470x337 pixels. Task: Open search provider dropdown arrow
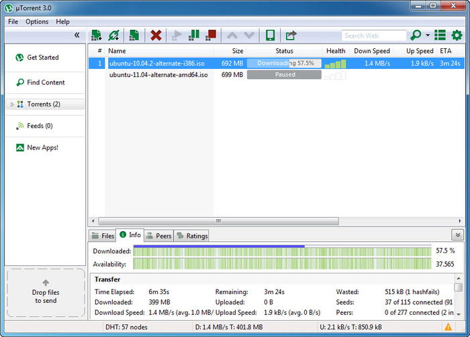click(428, 36)
